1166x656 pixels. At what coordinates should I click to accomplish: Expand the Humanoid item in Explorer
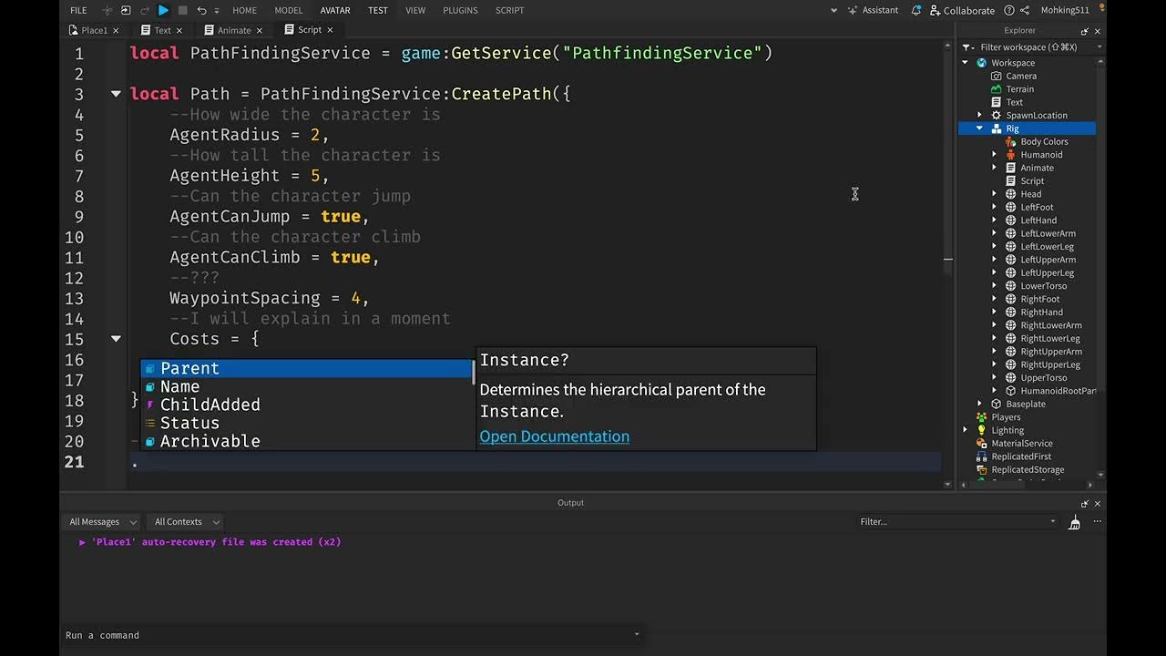(995, 155)
